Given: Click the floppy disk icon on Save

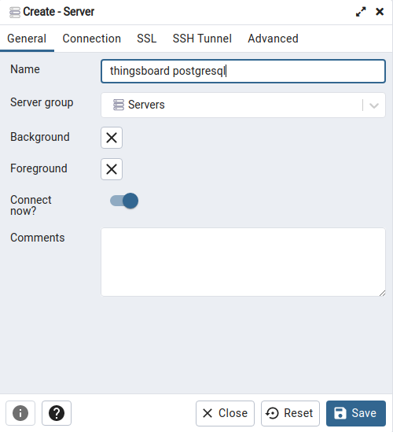Looking at the screenshot, I should 340,413.
